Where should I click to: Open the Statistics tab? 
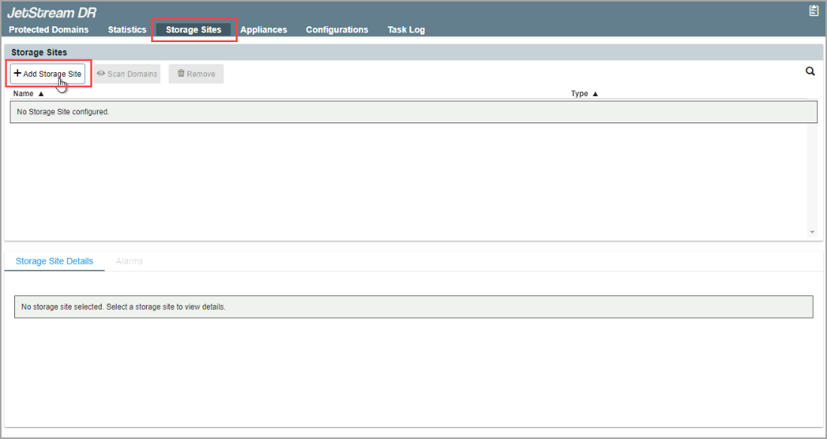(127, 30)
